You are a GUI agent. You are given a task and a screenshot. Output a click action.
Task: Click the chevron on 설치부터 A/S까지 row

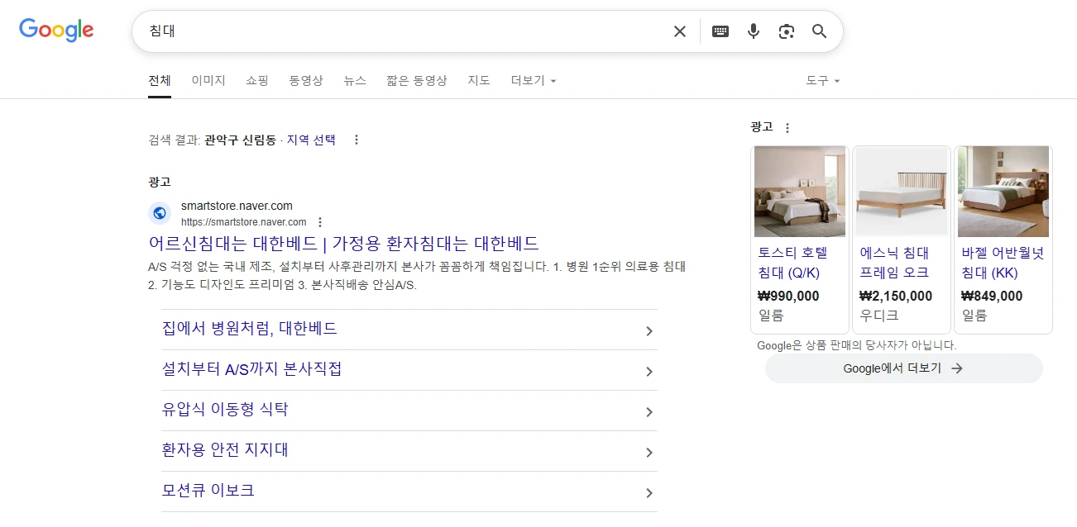coord(649,372)
